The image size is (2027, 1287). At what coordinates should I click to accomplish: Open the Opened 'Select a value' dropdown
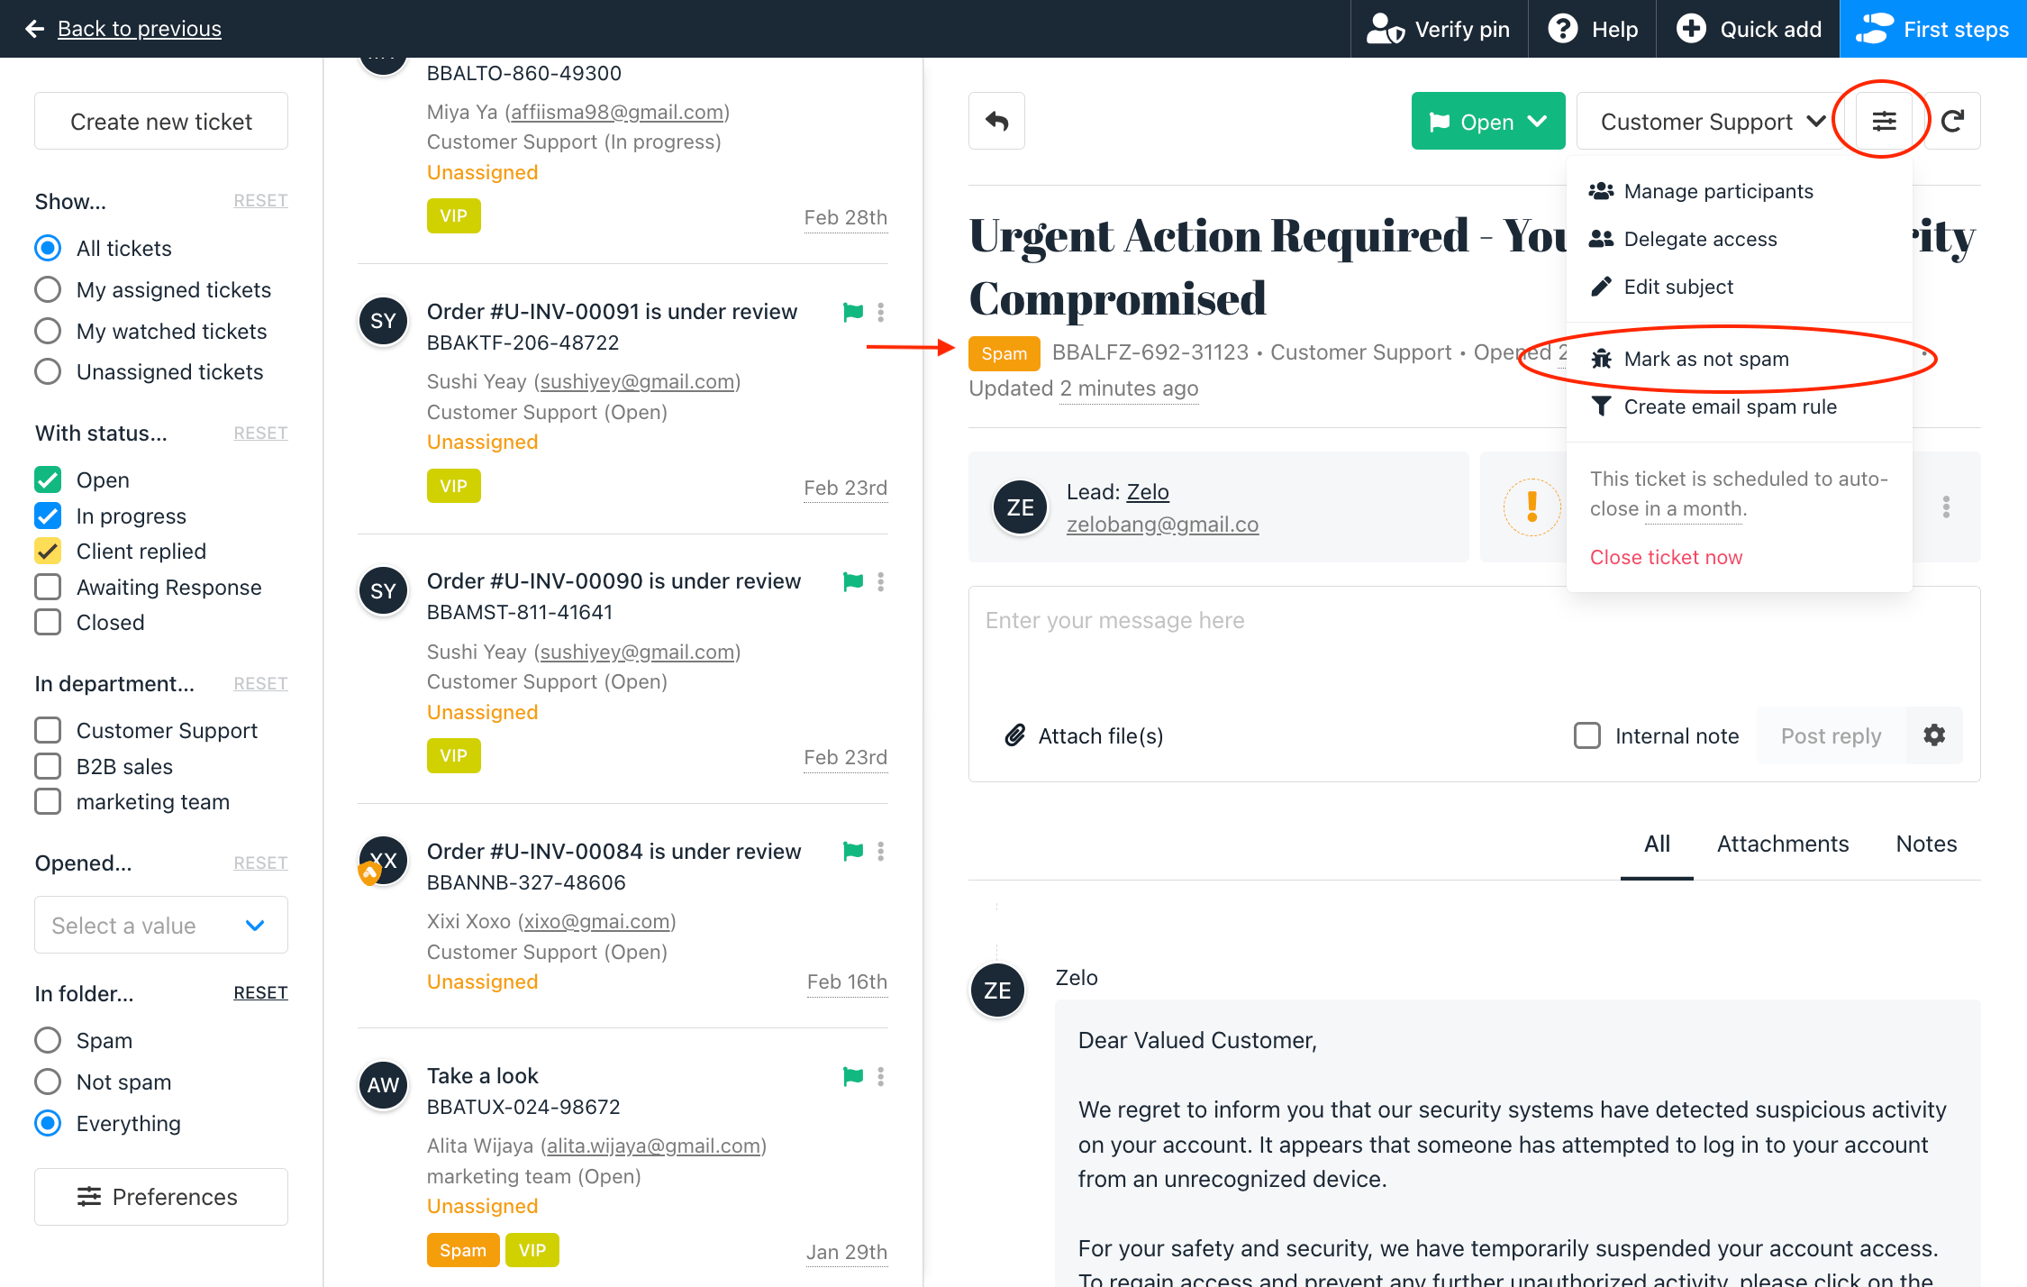161,925
